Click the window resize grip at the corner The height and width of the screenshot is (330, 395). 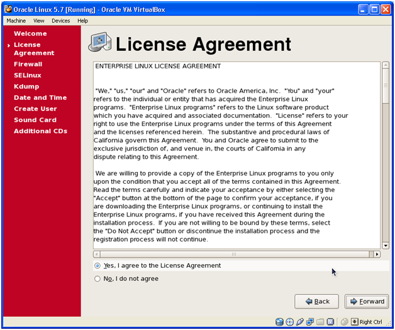click(388, 324)
